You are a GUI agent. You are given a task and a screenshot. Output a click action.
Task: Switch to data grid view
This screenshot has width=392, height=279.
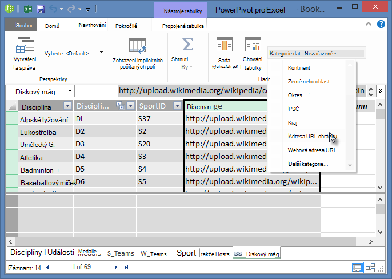point(357,268)
